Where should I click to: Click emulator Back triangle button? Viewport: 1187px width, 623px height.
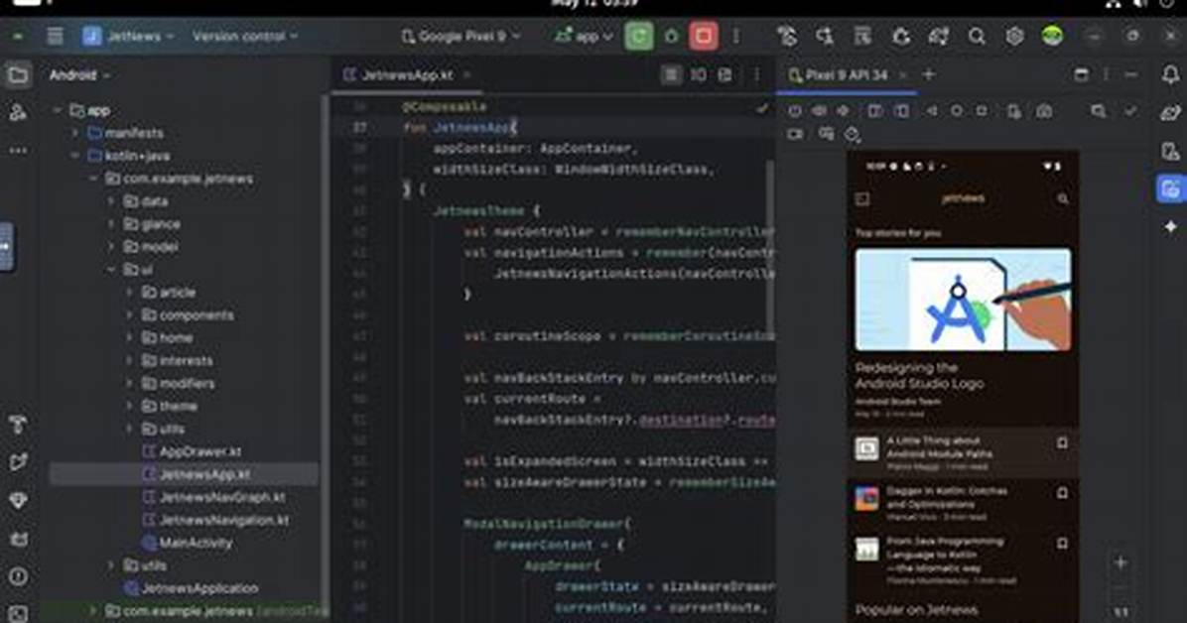[x=932, y=110]
